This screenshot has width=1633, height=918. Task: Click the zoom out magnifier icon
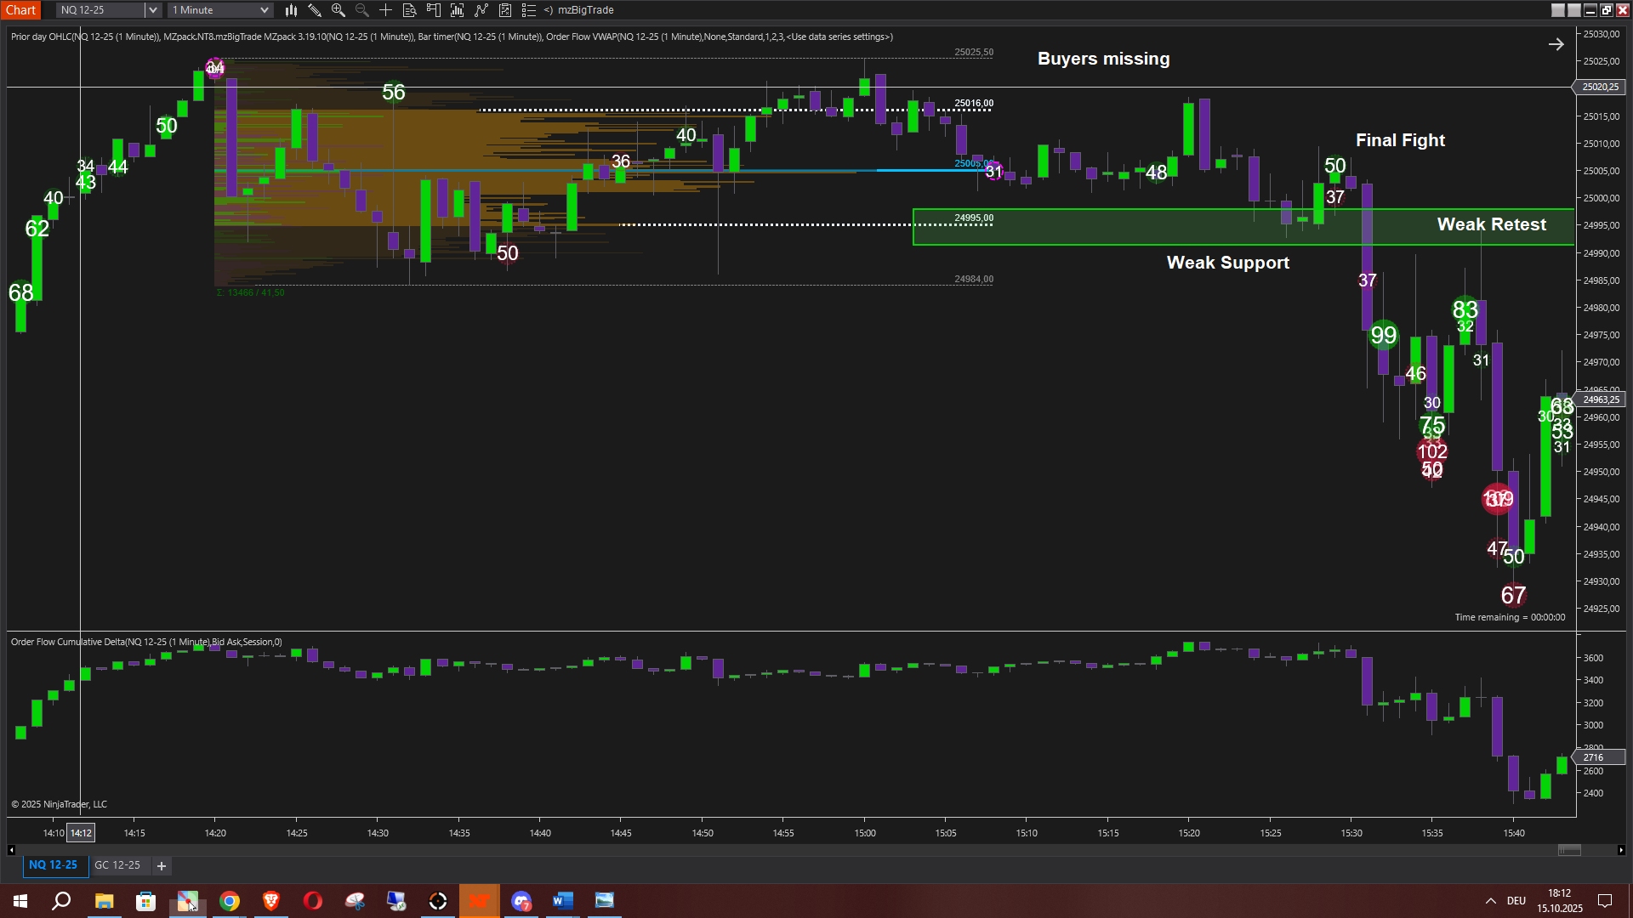(362, 10)
